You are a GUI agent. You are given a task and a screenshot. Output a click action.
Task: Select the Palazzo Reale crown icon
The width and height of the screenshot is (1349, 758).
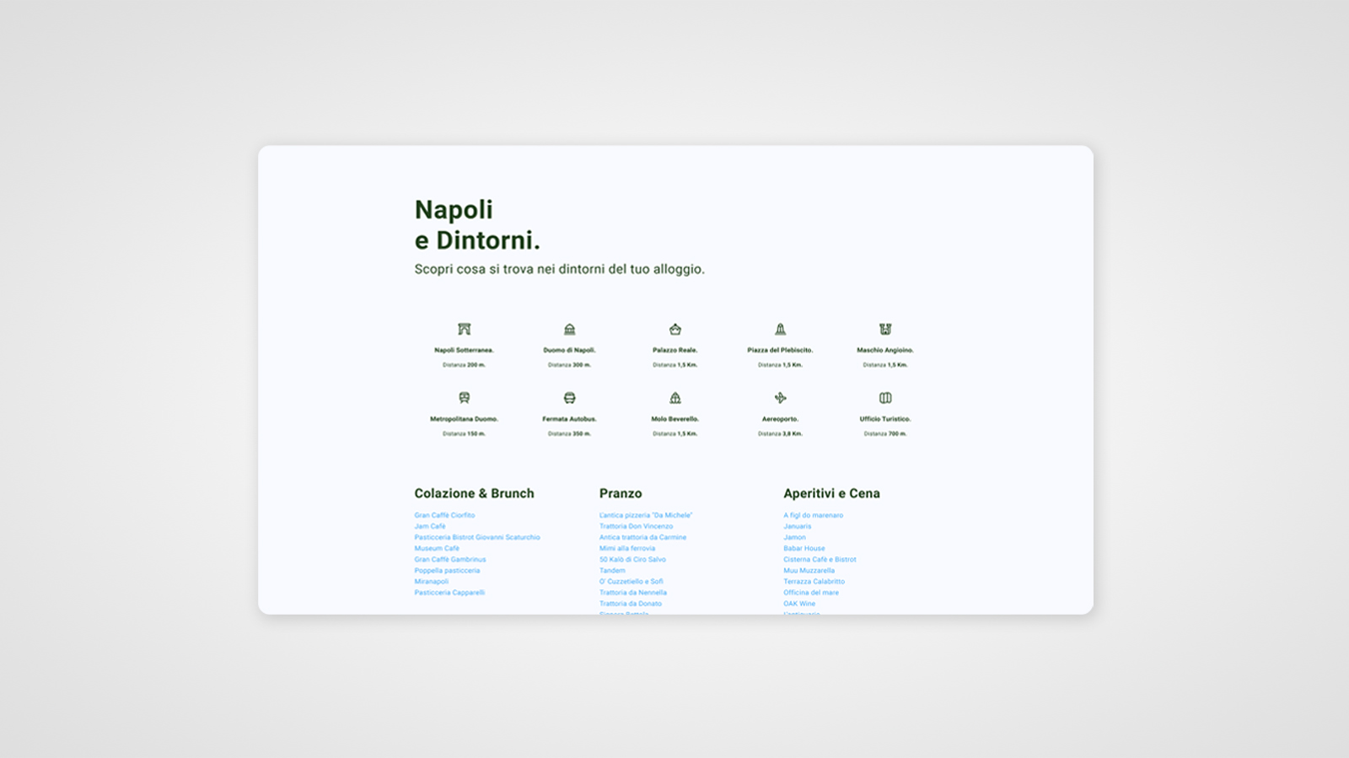[674, 329]
